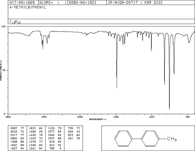The height and width of the screenshot is (151, 195).
Task: Click the CH3 label in the structure diagram
Action: 172,139
